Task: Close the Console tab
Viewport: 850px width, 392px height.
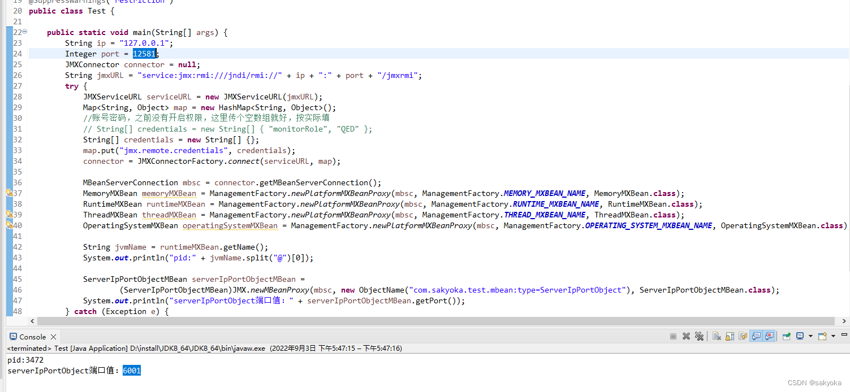Action: point(52,336)
